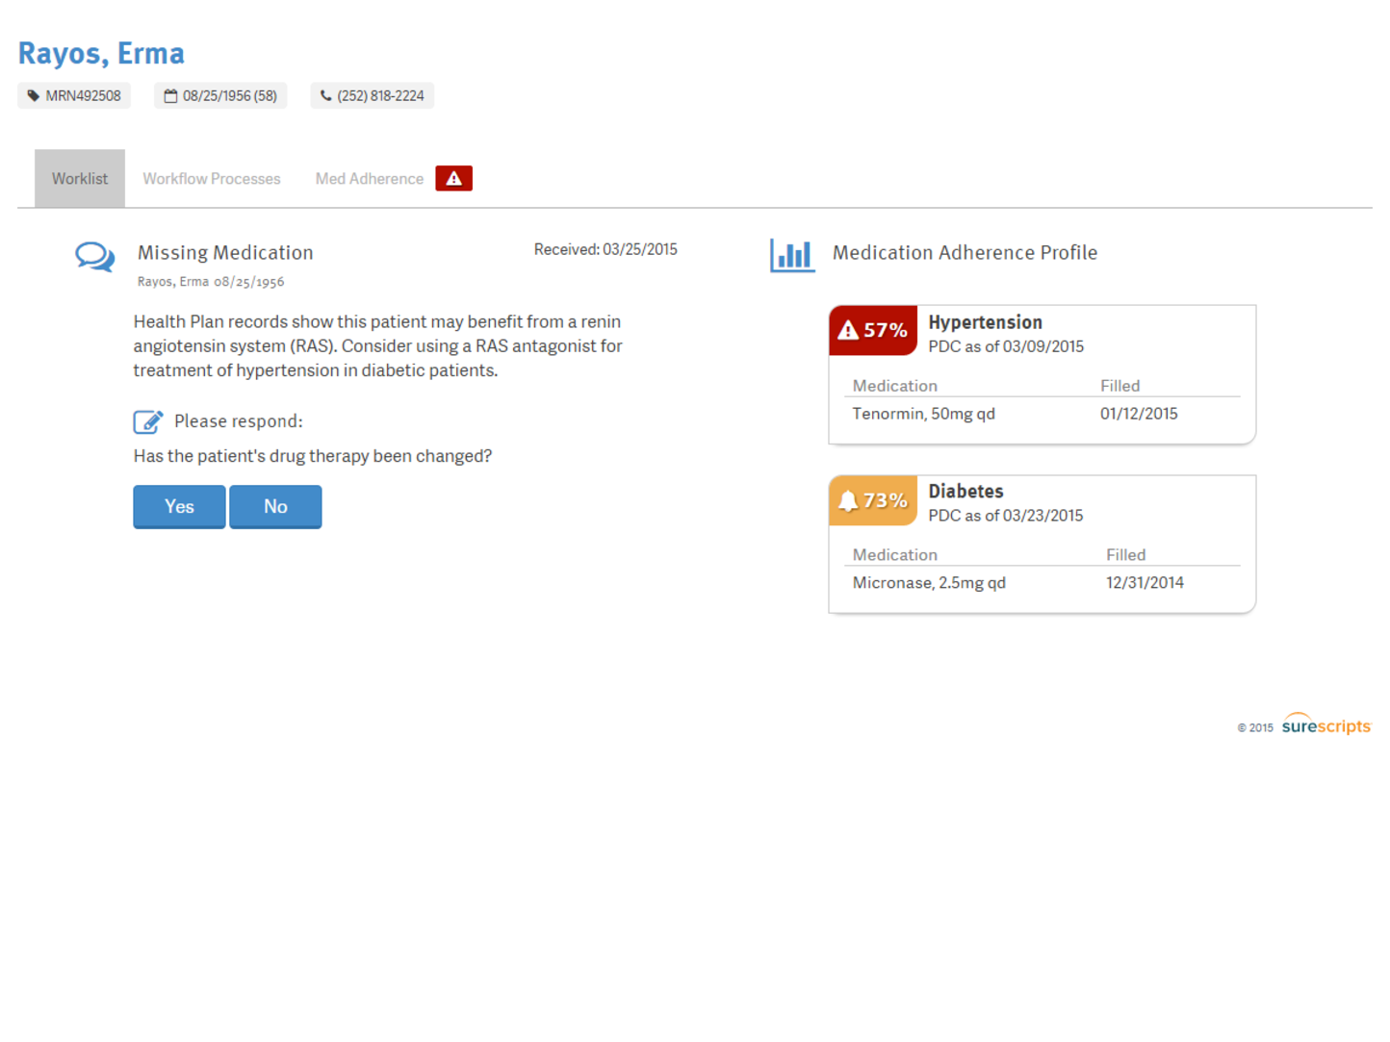Select the Worklist tab
Screen dimensions: 1390x1042
click(x=79, y=178)
